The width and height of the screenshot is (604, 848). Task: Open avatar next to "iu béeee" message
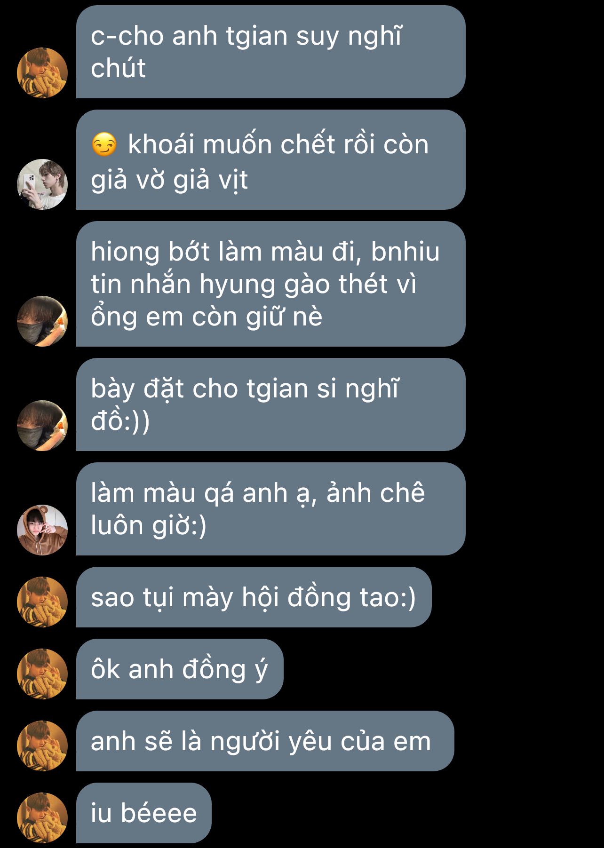tap(42, 818)
